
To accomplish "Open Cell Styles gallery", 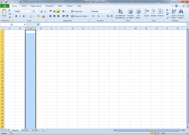I will [x=138, y=14].
